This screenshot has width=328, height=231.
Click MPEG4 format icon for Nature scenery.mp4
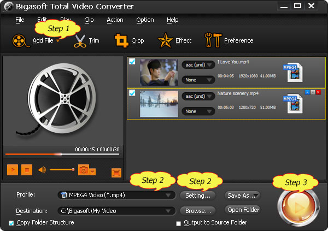click(293, 104)
